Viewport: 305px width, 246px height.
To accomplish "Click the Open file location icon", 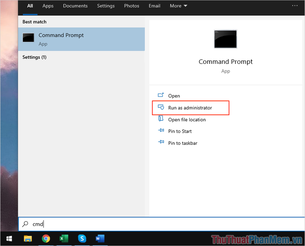I will pyautogui.click(x=161, y=118).
